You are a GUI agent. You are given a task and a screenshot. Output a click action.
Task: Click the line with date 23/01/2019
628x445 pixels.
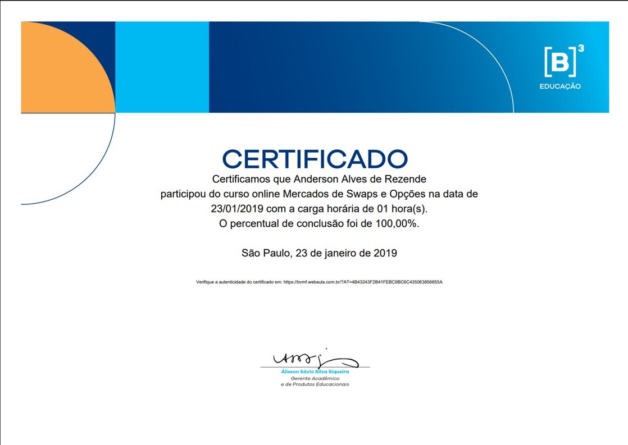pyautogui.click(x=319, y=209)
